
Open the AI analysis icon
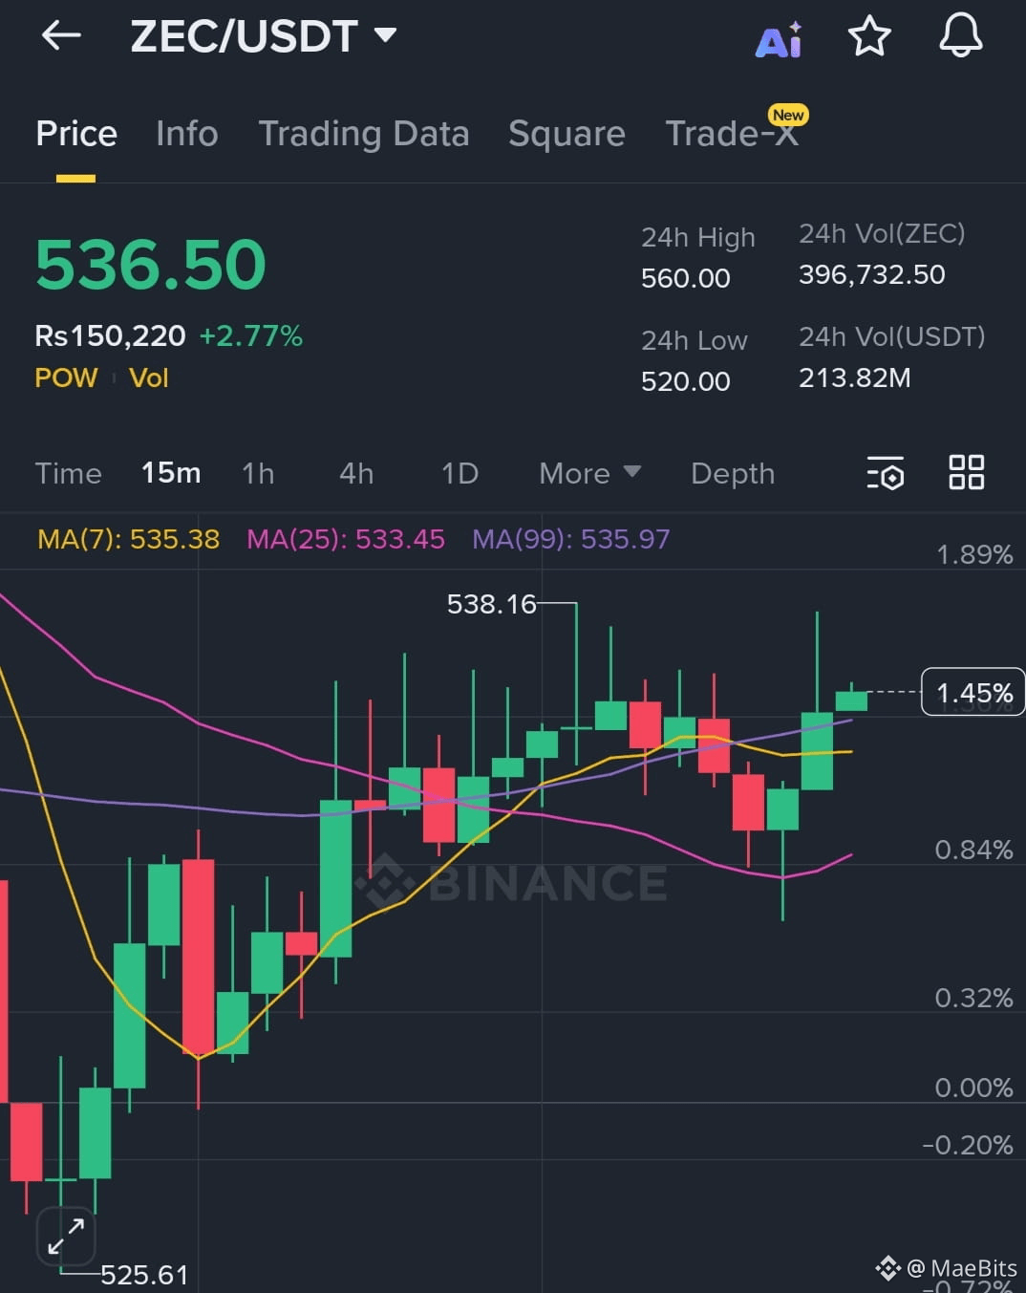(779, 40)
